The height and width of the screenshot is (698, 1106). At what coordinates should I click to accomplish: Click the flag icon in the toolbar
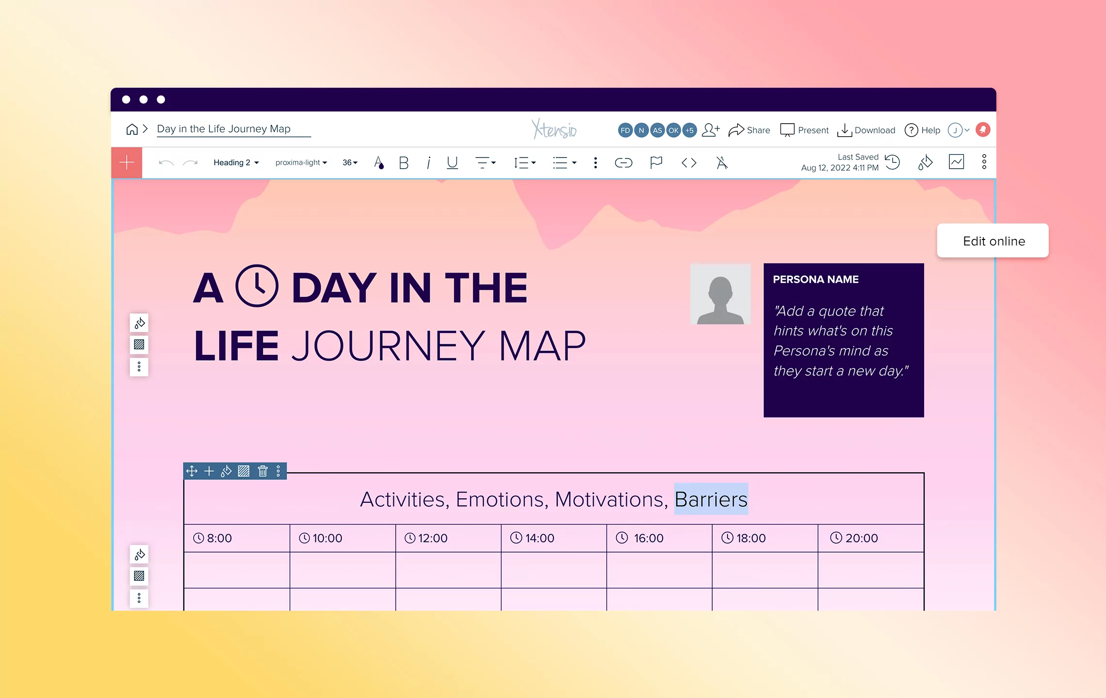[x=656, y=162]
